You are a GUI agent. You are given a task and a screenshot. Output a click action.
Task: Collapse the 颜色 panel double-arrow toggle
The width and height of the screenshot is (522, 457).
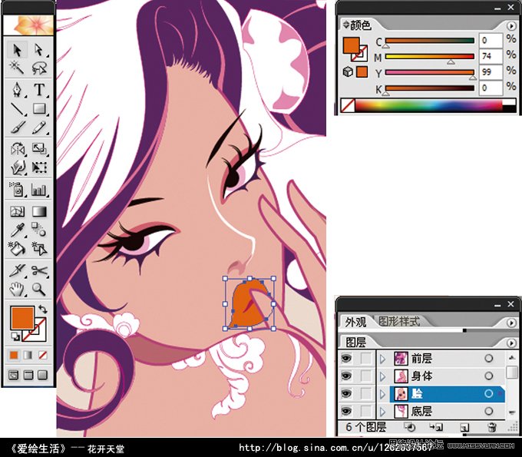(x=346, y=25)
